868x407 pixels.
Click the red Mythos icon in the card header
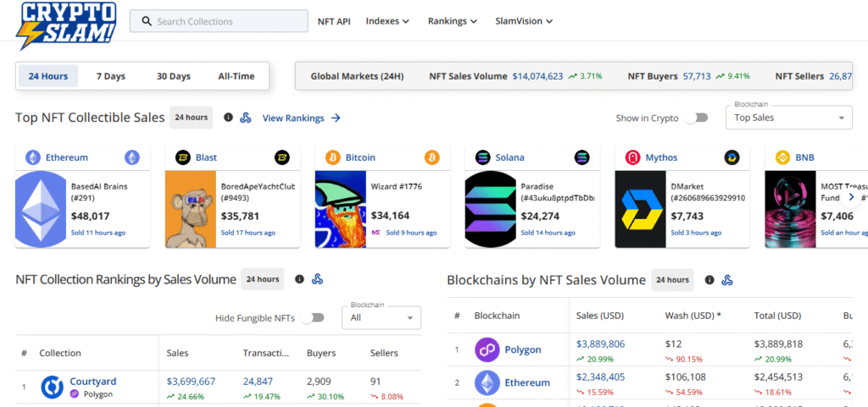coord(632,157)
